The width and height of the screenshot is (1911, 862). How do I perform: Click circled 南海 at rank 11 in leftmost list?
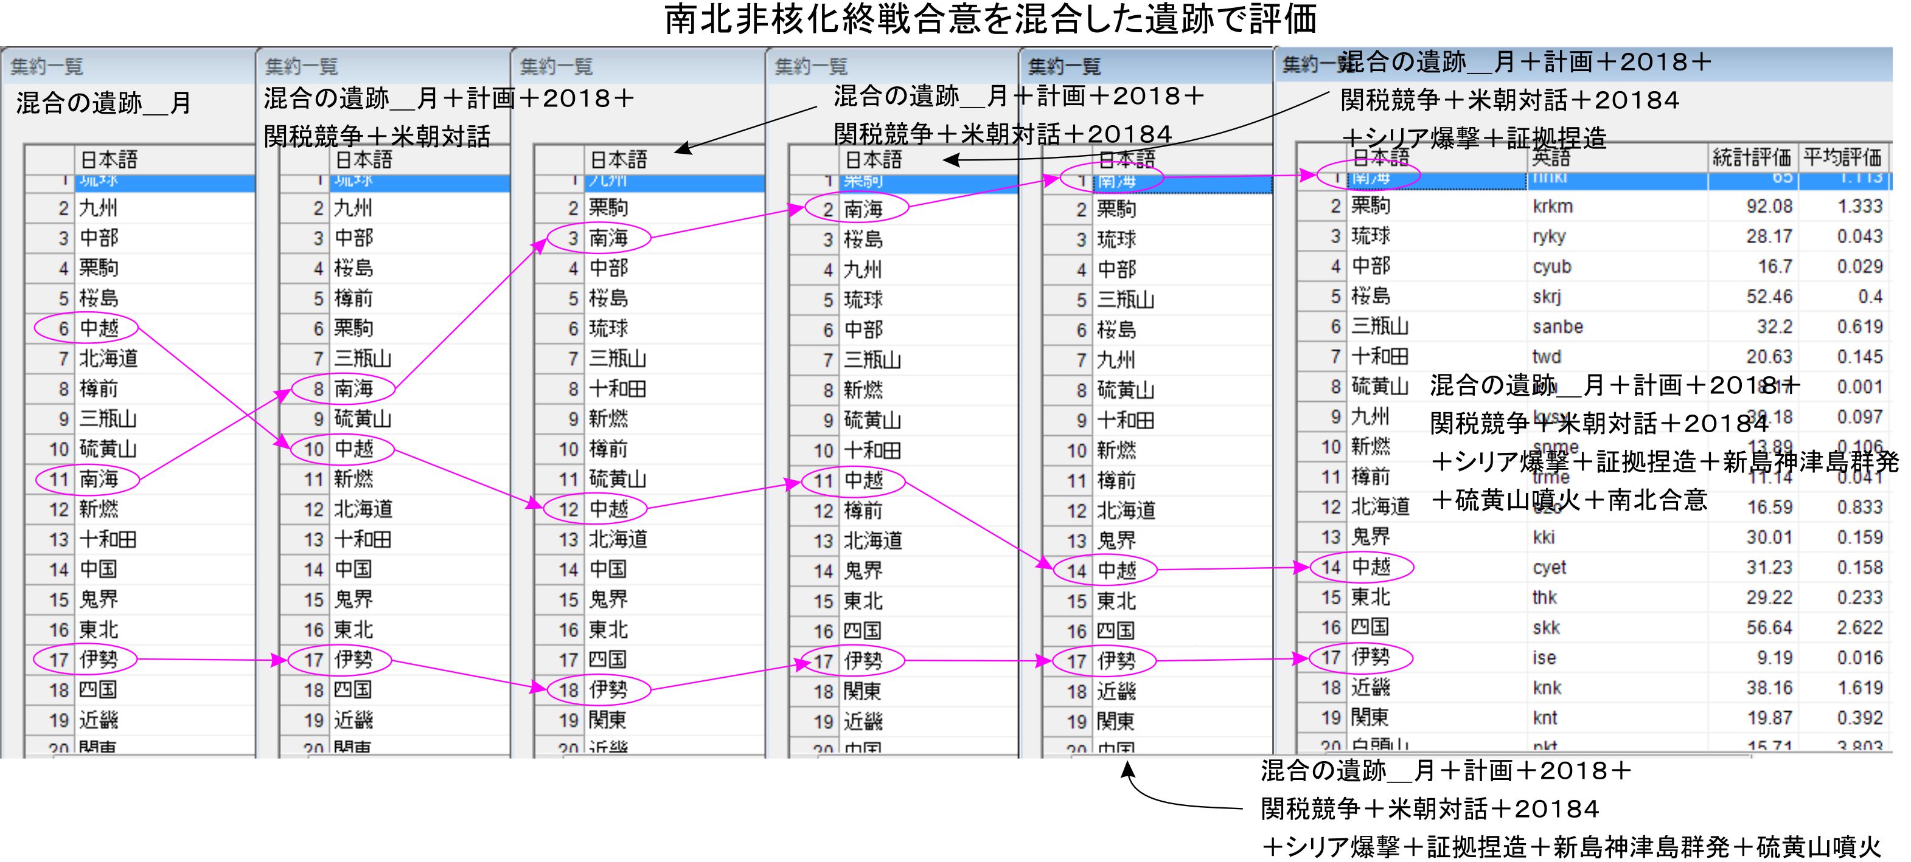pos(99,479)
